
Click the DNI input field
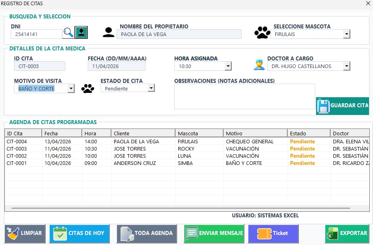pos(36,34)
